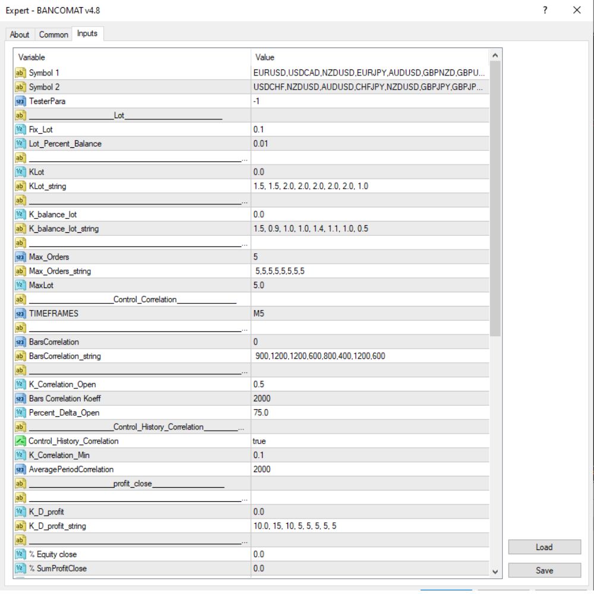Edit the KLot_string value
Image resolution: width=594 pixels, height=594 pixels.
point(369,186)
